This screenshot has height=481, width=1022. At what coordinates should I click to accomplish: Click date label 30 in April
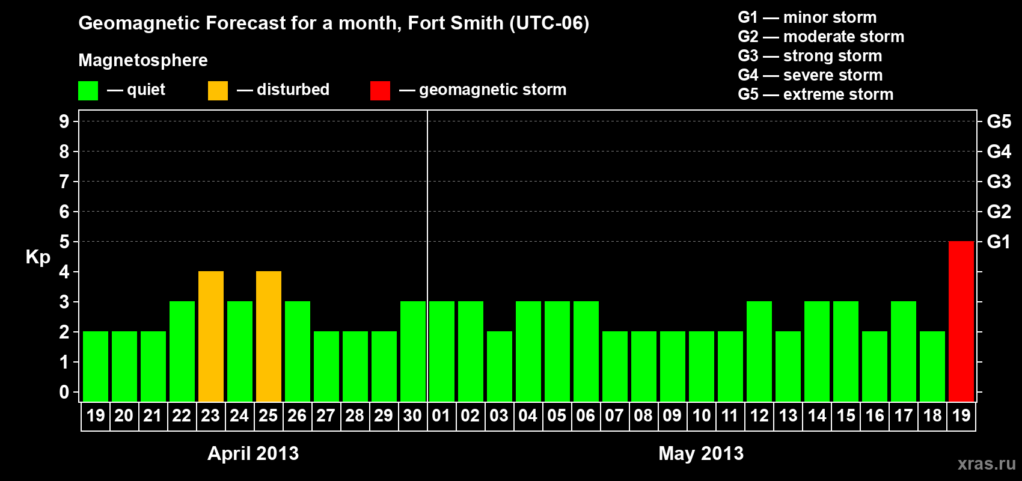412,416
